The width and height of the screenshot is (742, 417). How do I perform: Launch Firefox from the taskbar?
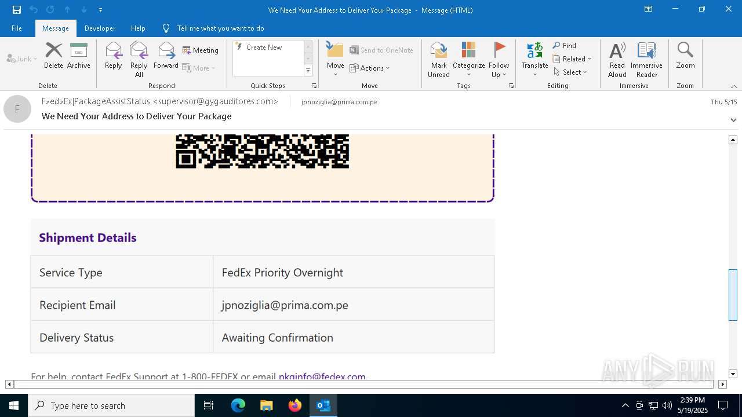click(295, 405)
